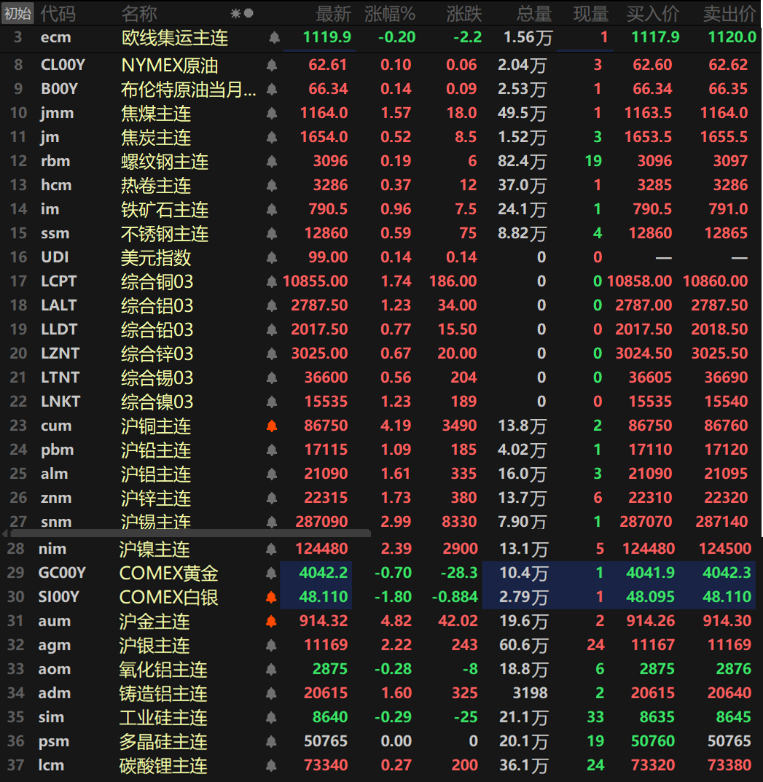Sort by the 现量 column header
763x782 pixels.
(591, 14)
